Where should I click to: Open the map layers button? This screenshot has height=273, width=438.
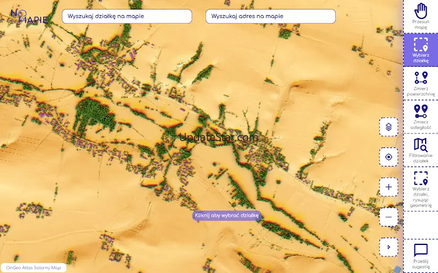pos(389,127)
